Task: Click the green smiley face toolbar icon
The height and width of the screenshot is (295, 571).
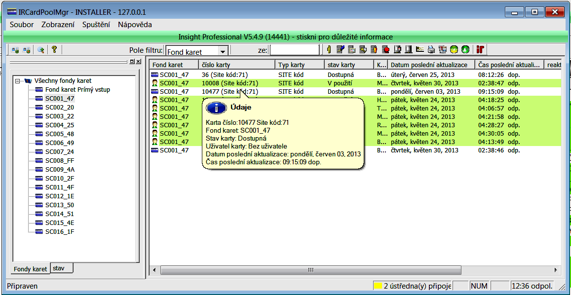Action: pyautogui.click(x=454, y=49)
